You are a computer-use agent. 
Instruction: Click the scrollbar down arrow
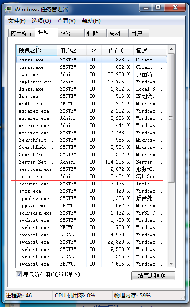point(171,264)
